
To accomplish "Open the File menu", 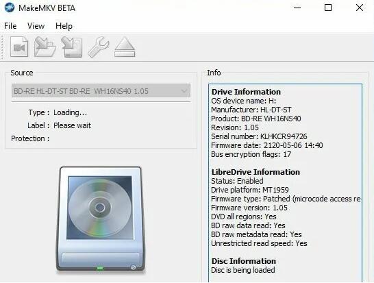I will tap(10, 26).
